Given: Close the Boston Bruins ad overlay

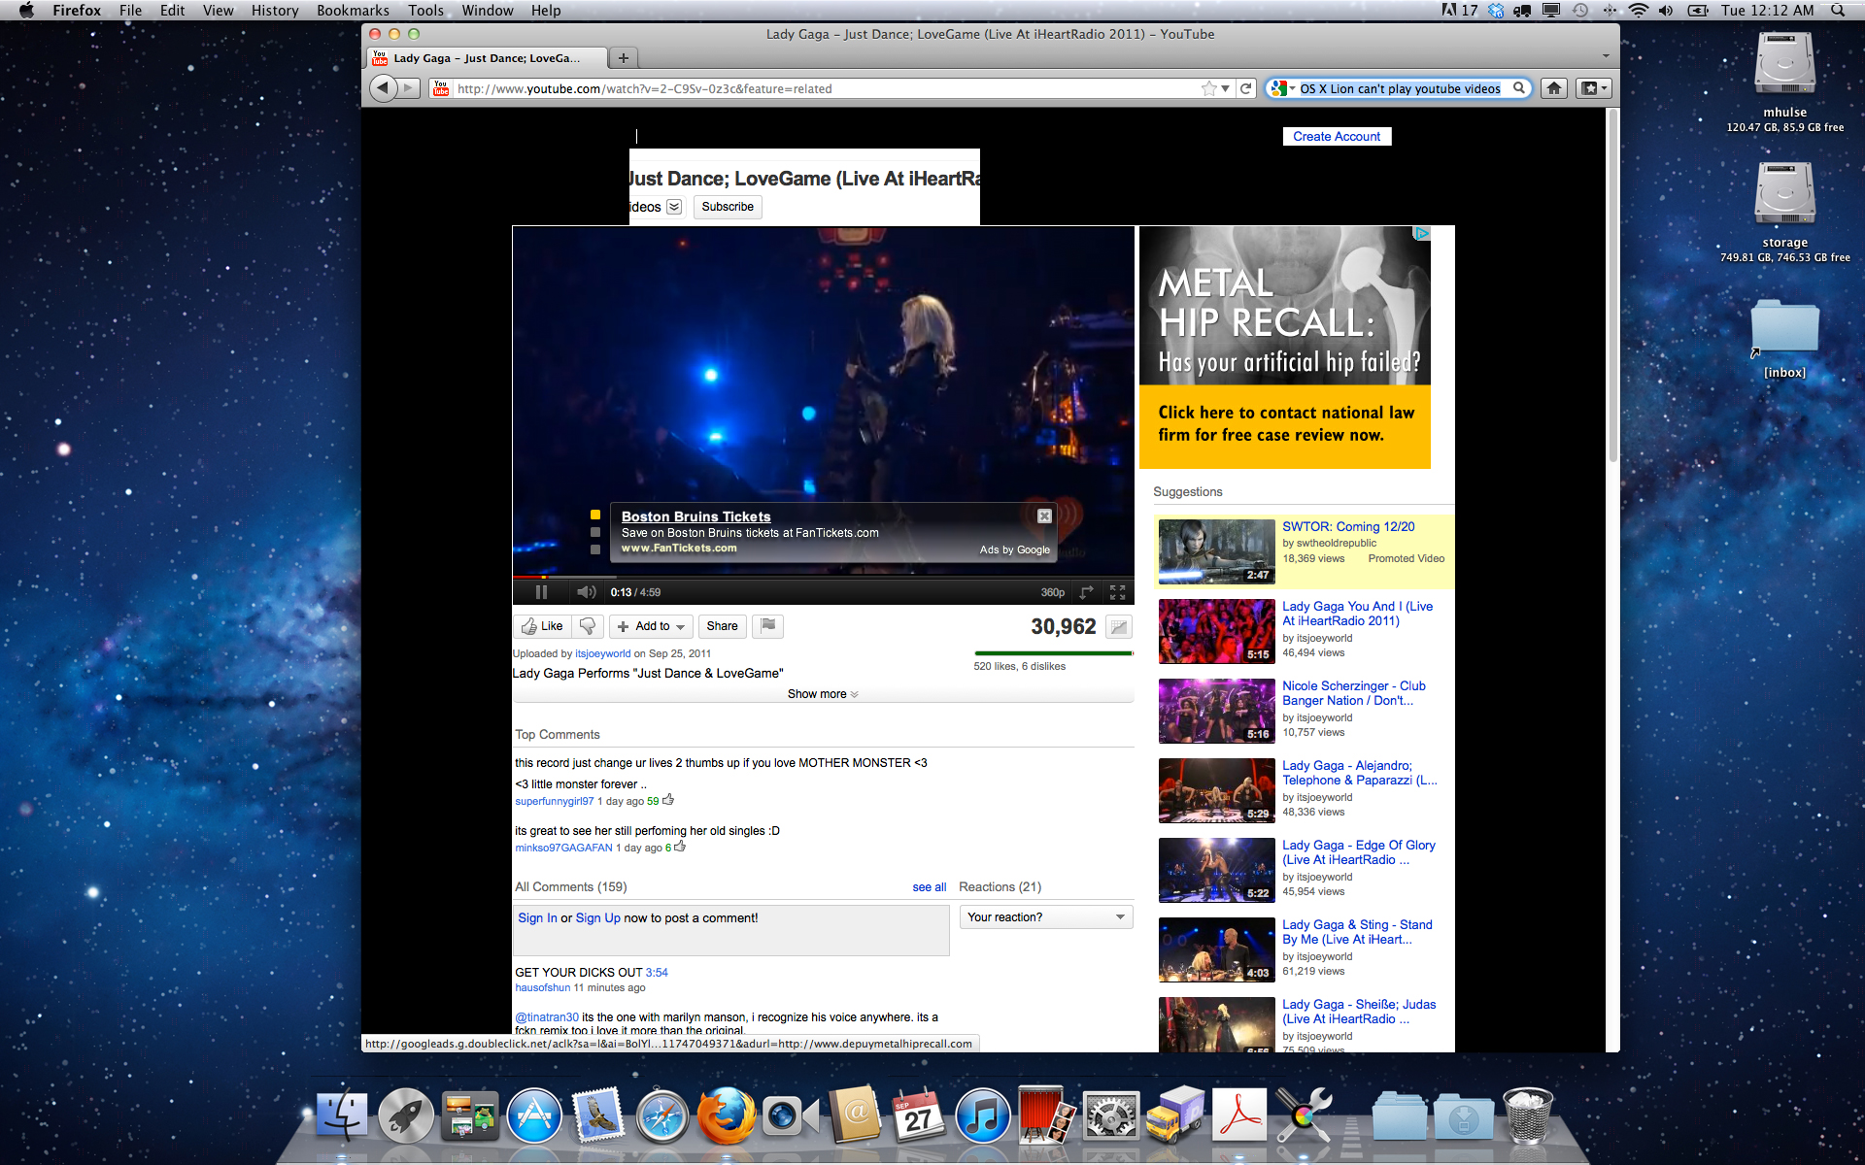Looking at the screenshot, I should click(1044, 516).
